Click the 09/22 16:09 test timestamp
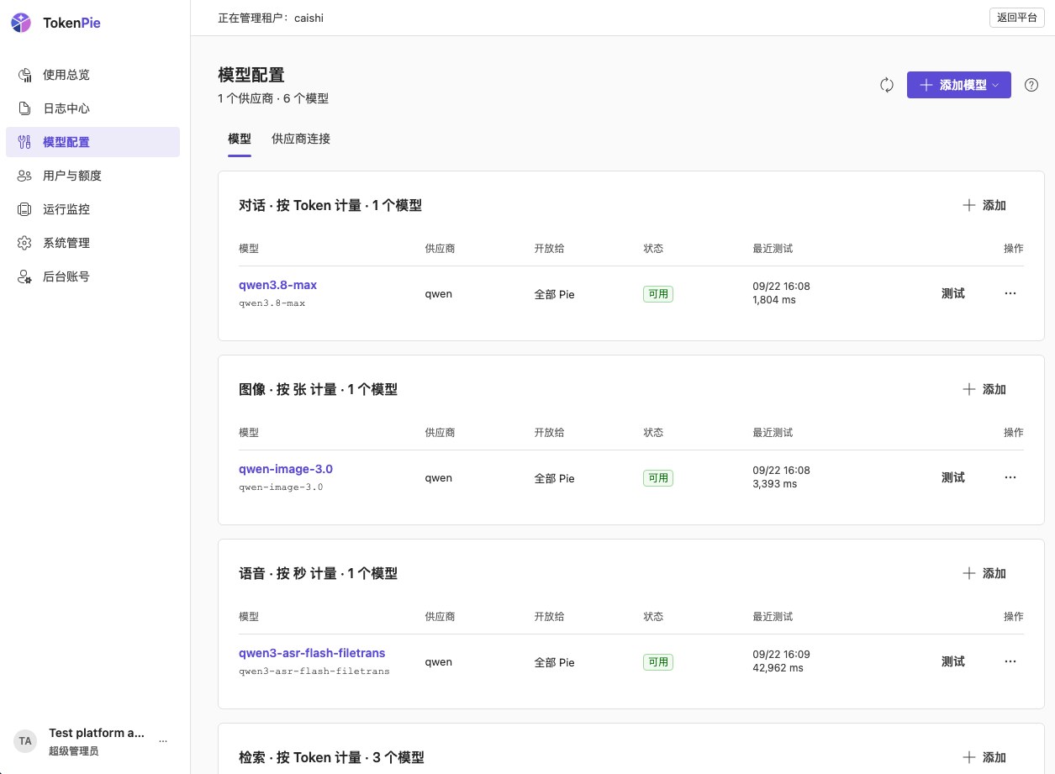 pyautogui.click(x=781, y=655)
